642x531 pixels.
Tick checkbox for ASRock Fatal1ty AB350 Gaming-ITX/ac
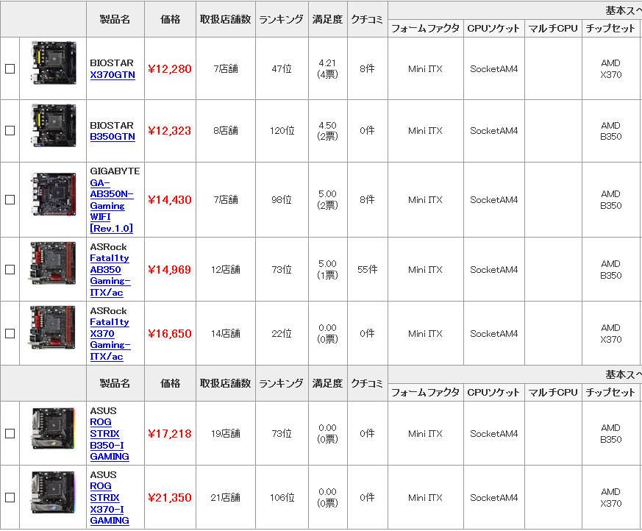tap(10, 269)
